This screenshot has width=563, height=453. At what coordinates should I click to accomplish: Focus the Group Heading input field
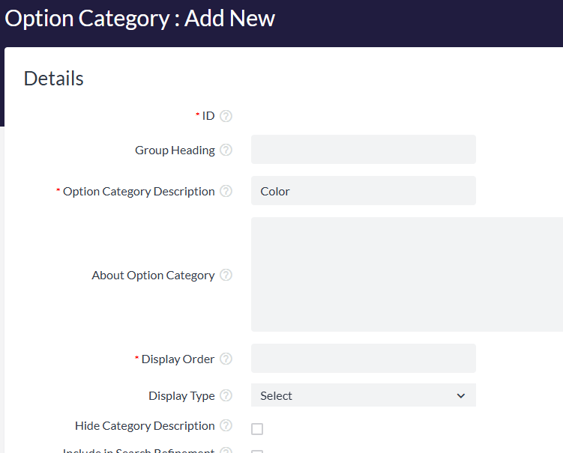(363, 150)
